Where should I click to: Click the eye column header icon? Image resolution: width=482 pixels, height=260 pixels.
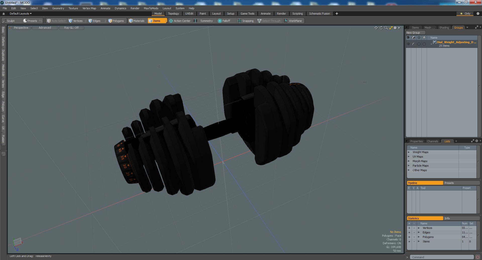coord(408,38)
